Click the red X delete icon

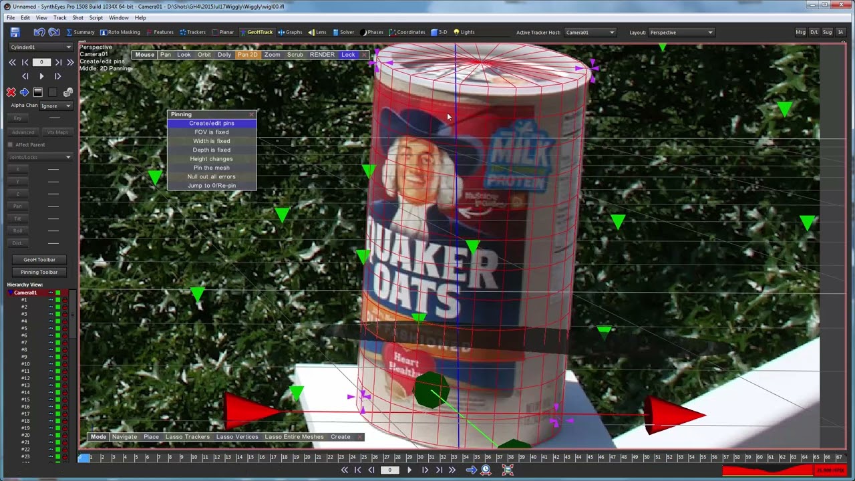[11, 92]
